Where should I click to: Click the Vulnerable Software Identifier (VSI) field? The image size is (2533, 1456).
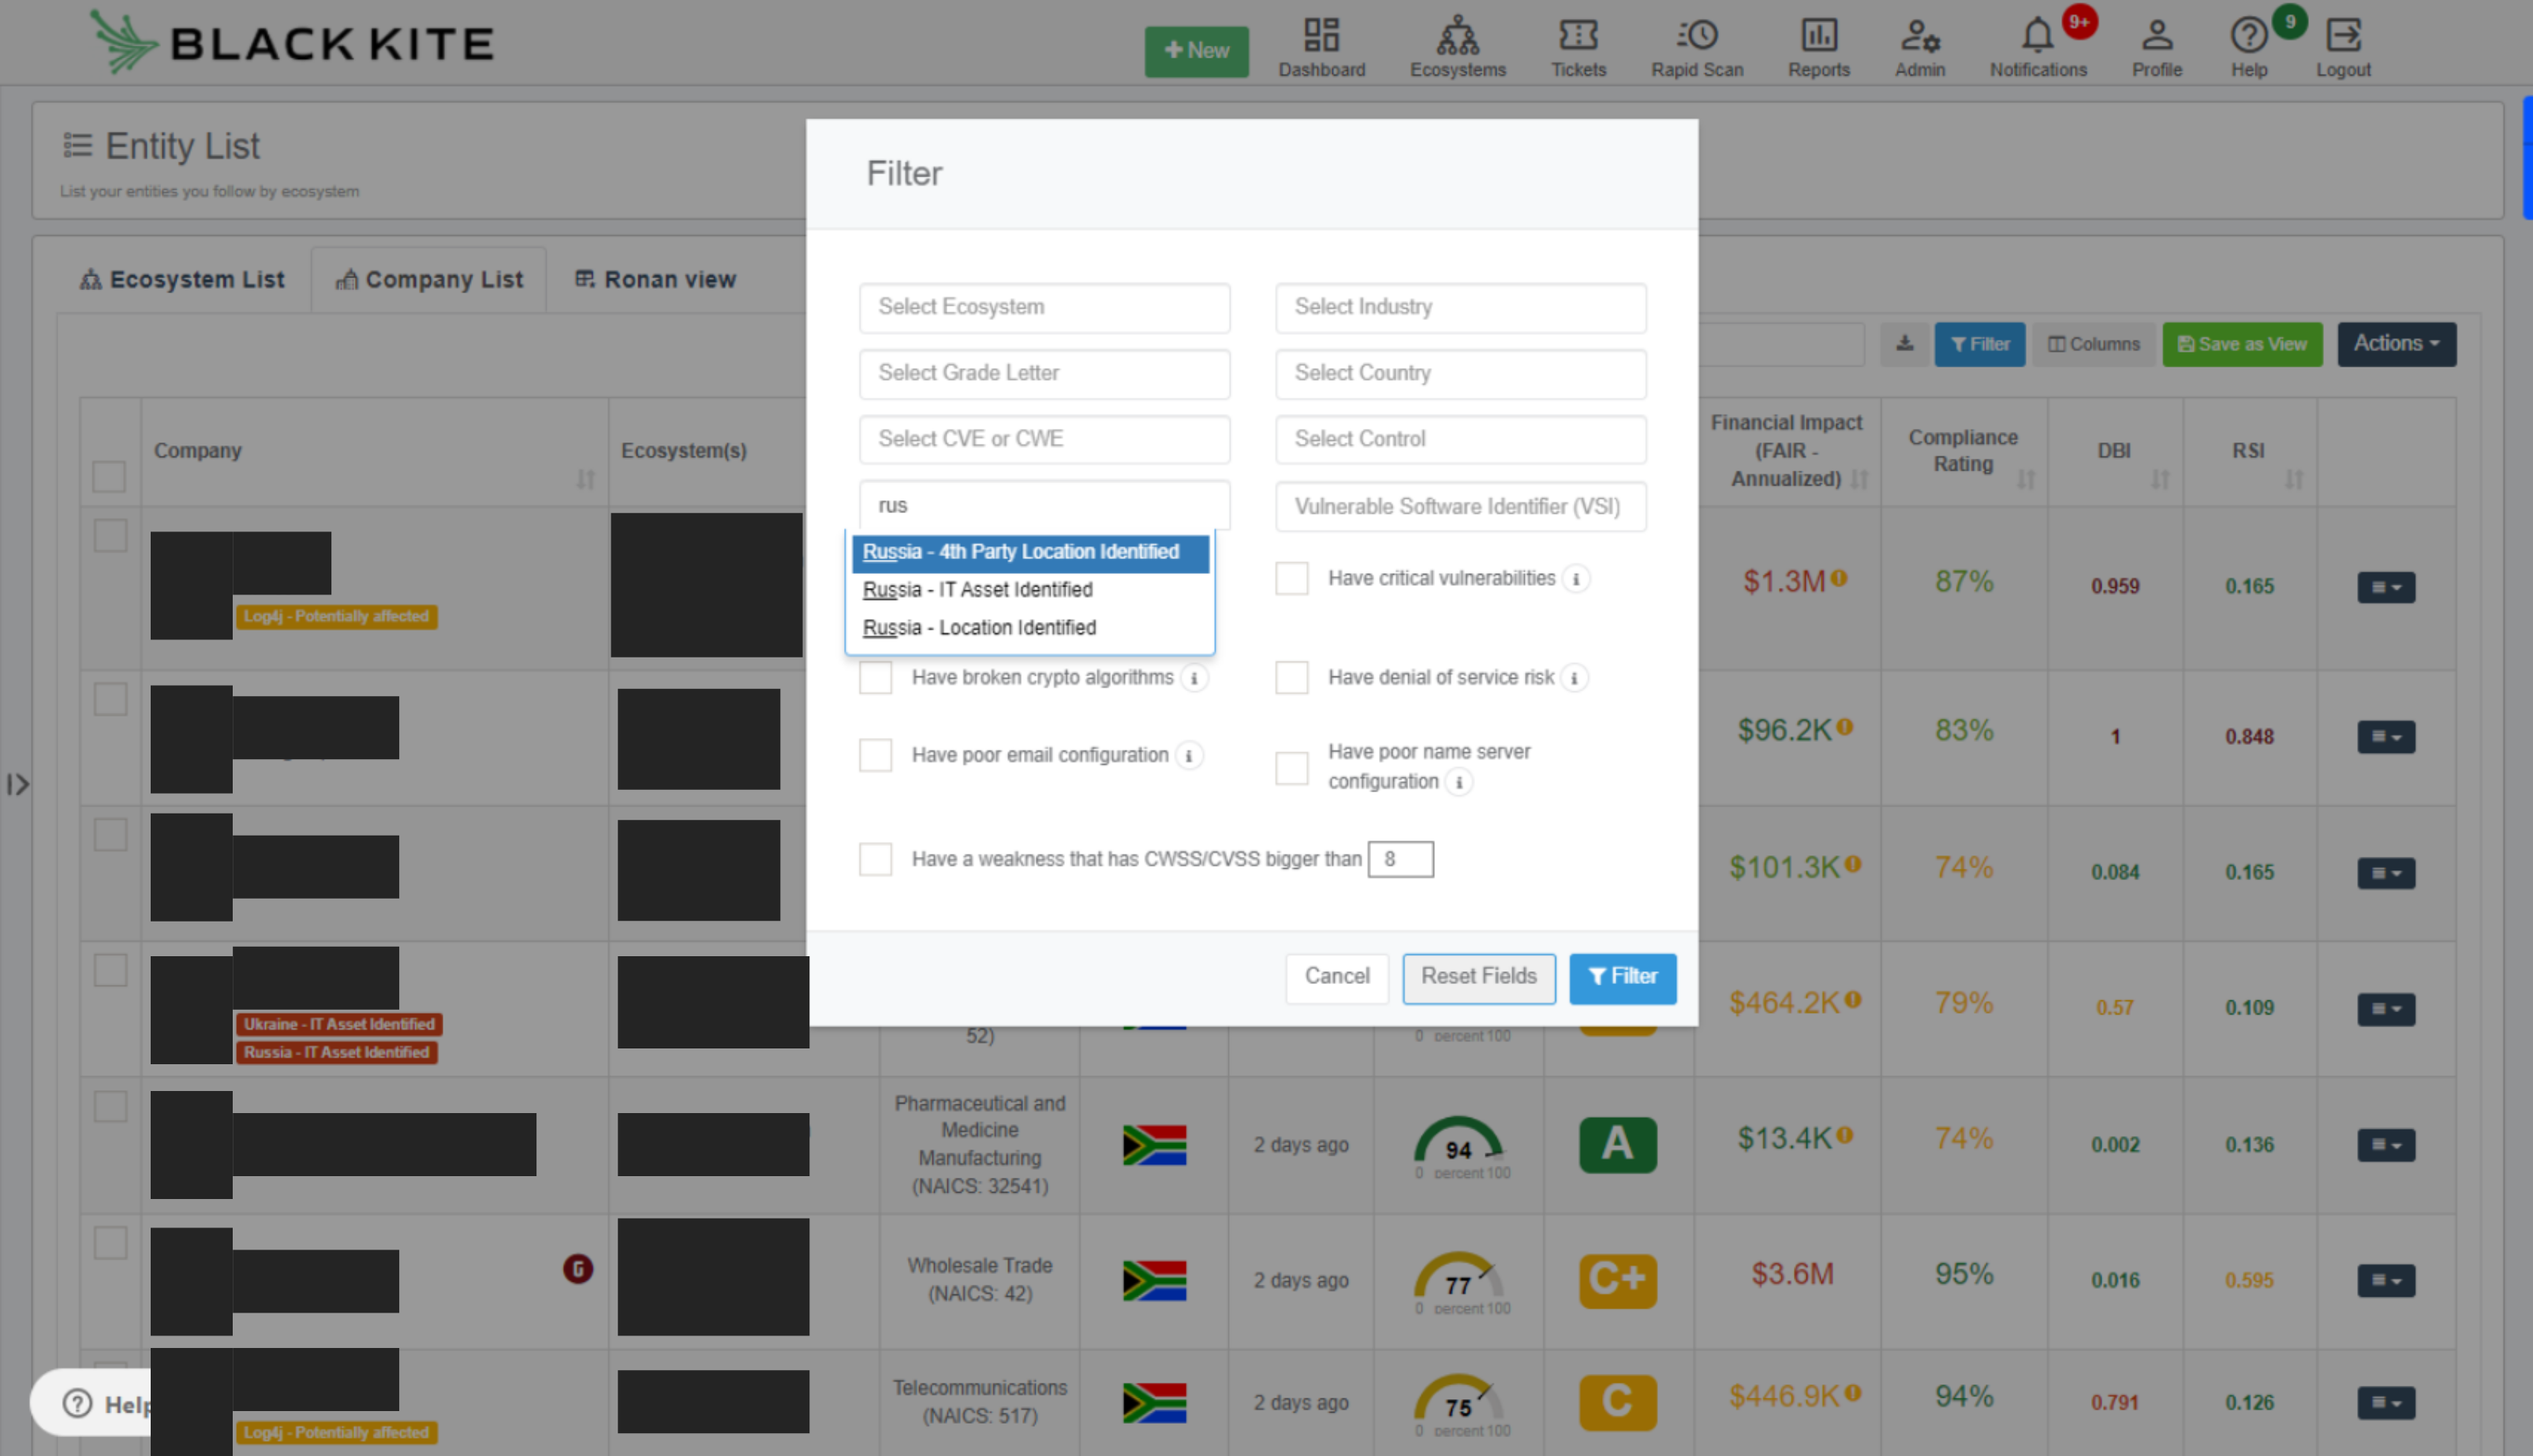pos(1461,507)
